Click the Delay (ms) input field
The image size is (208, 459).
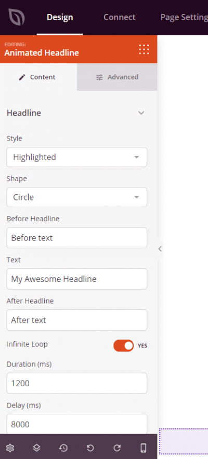(x=77, y=424)
